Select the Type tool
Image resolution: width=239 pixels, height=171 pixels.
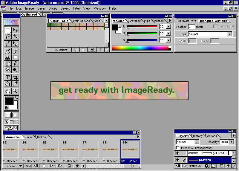click(8, 77)
